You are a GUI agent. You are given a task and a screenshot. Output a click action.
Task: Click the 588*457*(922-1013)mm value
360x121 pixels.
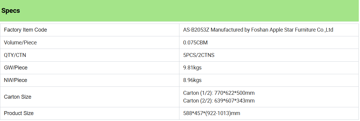[x=212, y=113]
